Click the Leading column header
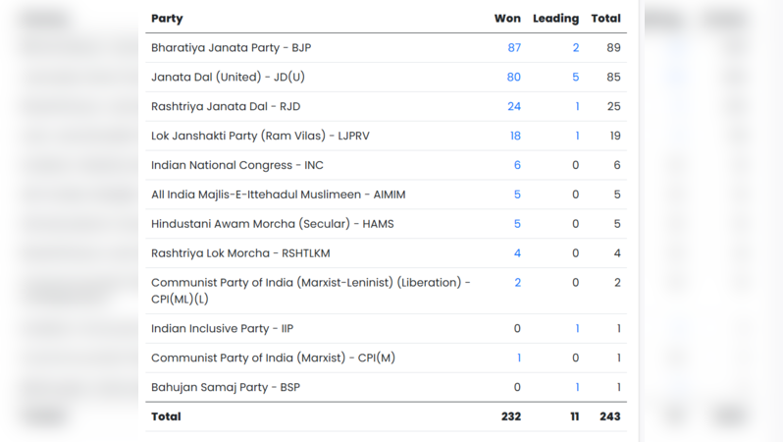Viewport: 783px width, 442px height. (x=555, y=19)
